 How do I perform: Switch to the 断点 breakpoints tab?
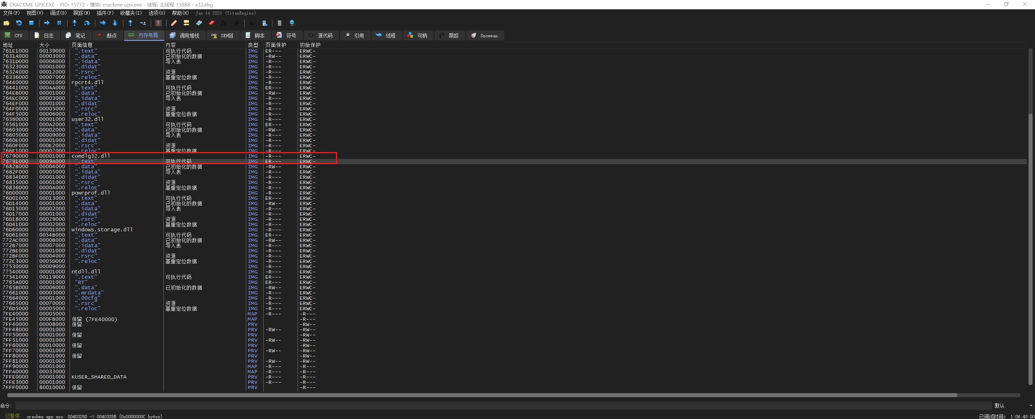tap(108, 36)
